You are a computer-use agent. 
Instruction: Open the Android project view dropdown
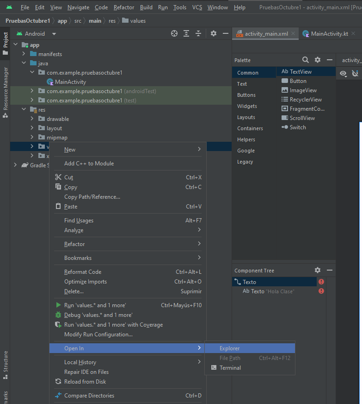pos(54,34)
